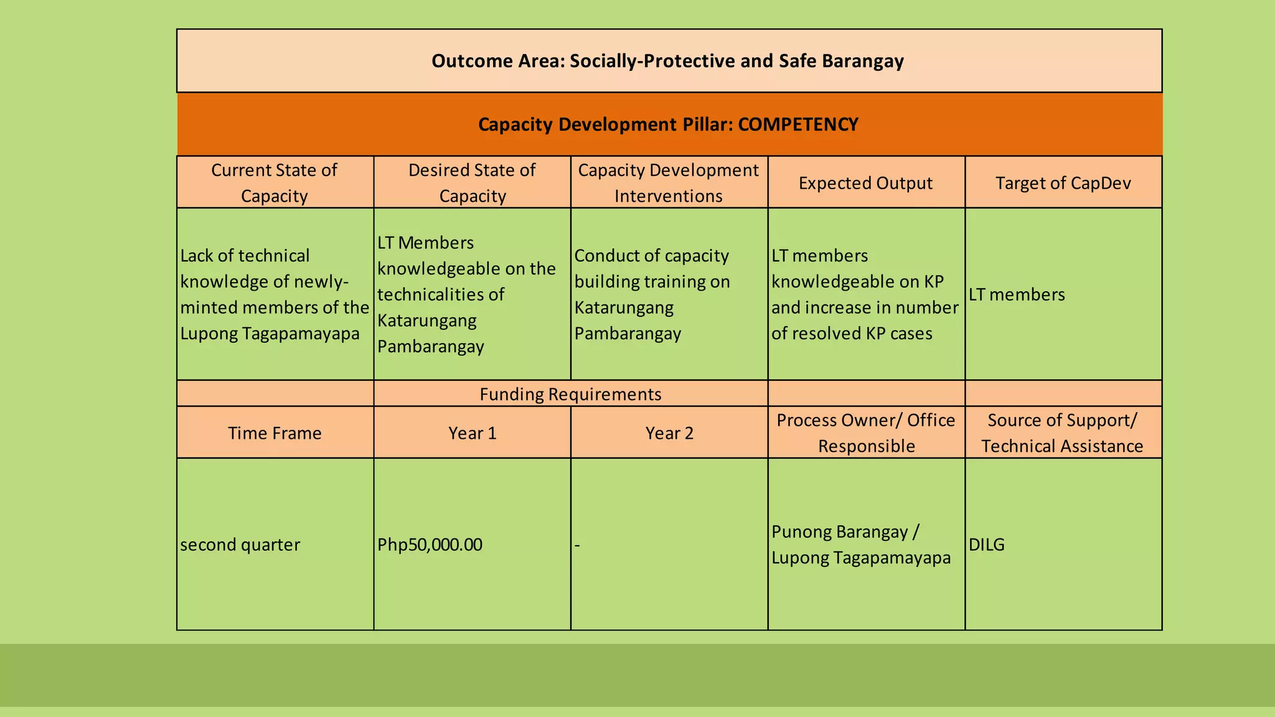Select the Desired State of Capacity header
Screen dimensions: 1275x717
472,182
